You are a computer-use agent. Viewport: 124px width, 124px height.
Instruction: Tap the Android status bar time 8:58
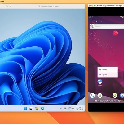[90, 17]
